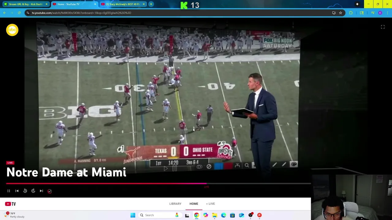Jump to the LIVE marker on timeline
The image size is (392, 220).
[206, 187]
